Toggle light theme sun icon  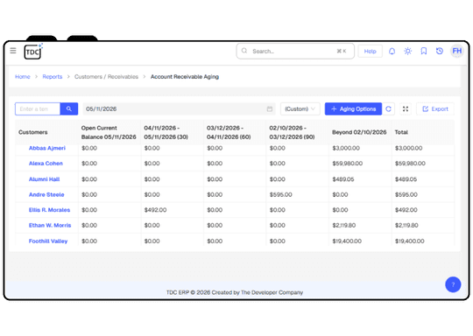point(407,52)
